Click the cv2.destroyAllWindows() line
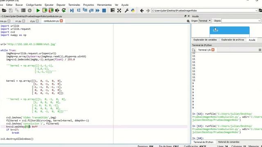262x147 pixels. (x=17, y=139)
